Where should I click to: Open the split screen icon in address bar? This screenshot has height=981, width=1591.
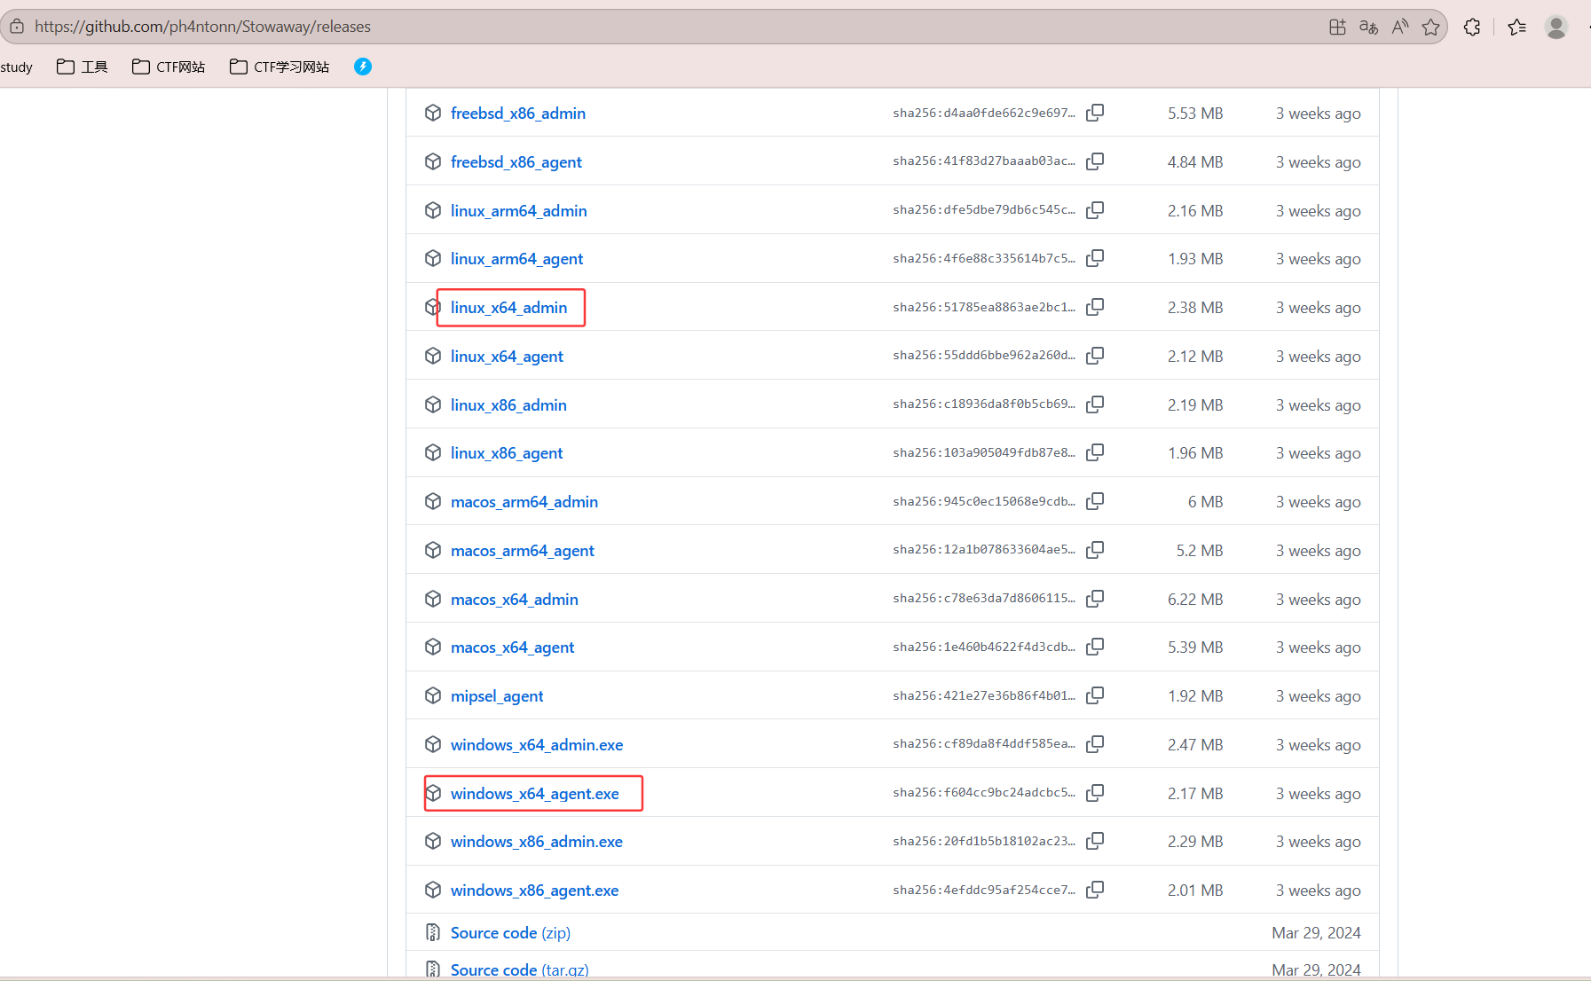coord(1337,27)
